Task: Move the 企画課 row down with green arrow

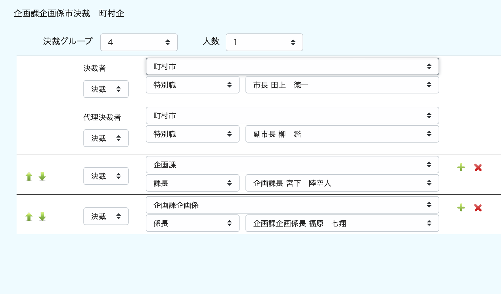Action: point(42,176)
